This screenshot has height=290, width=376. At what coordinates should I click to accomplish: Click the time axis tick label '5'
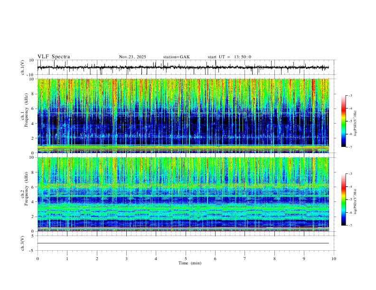coord(186,259)
